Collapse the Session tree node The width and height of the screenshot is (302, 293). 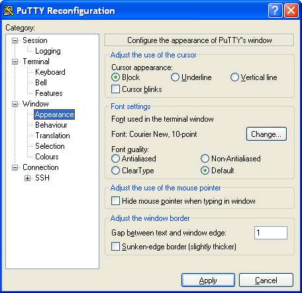pyautogui.click(x=15, y=40)
